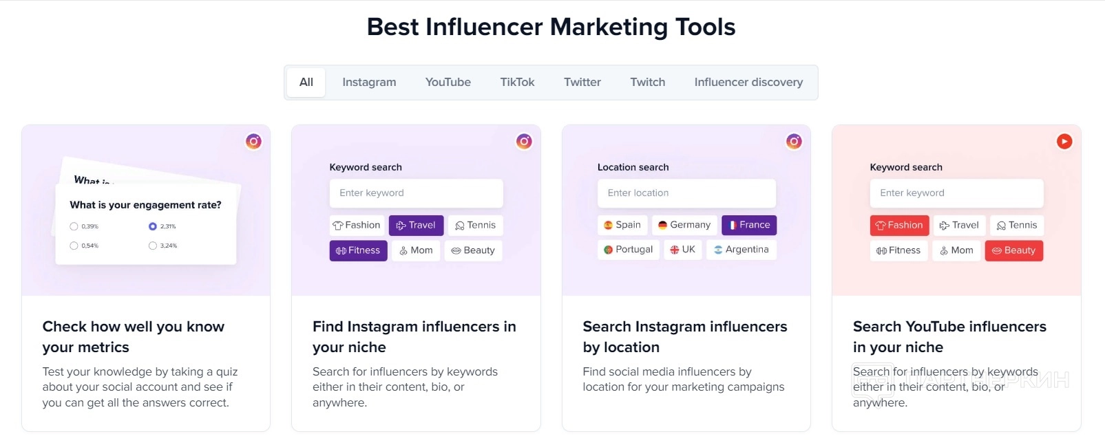Choose the Portugal flag chip
This screenshot has height=445, width=1105.
tap(628, 250)
